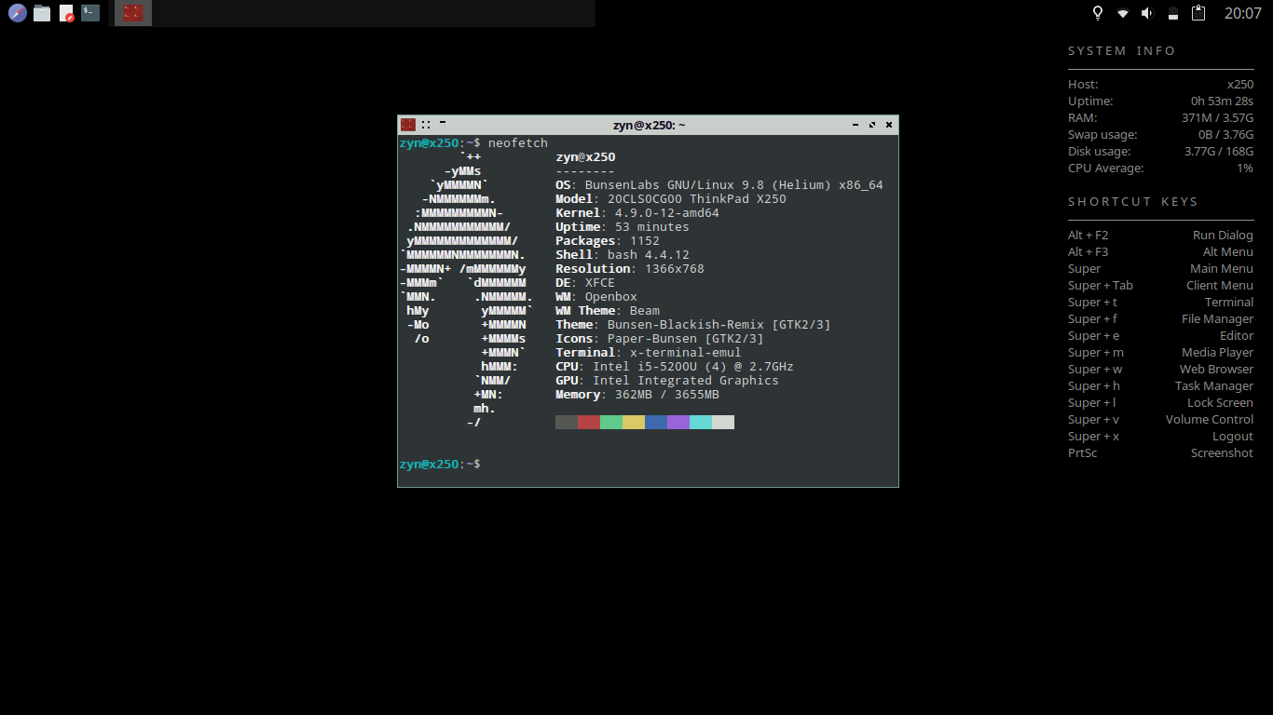The width and height of the screenshot is (1273, 715).
Task: Click the 'Uptime: 53 minutes' line
Action: [x=623, y=227]
